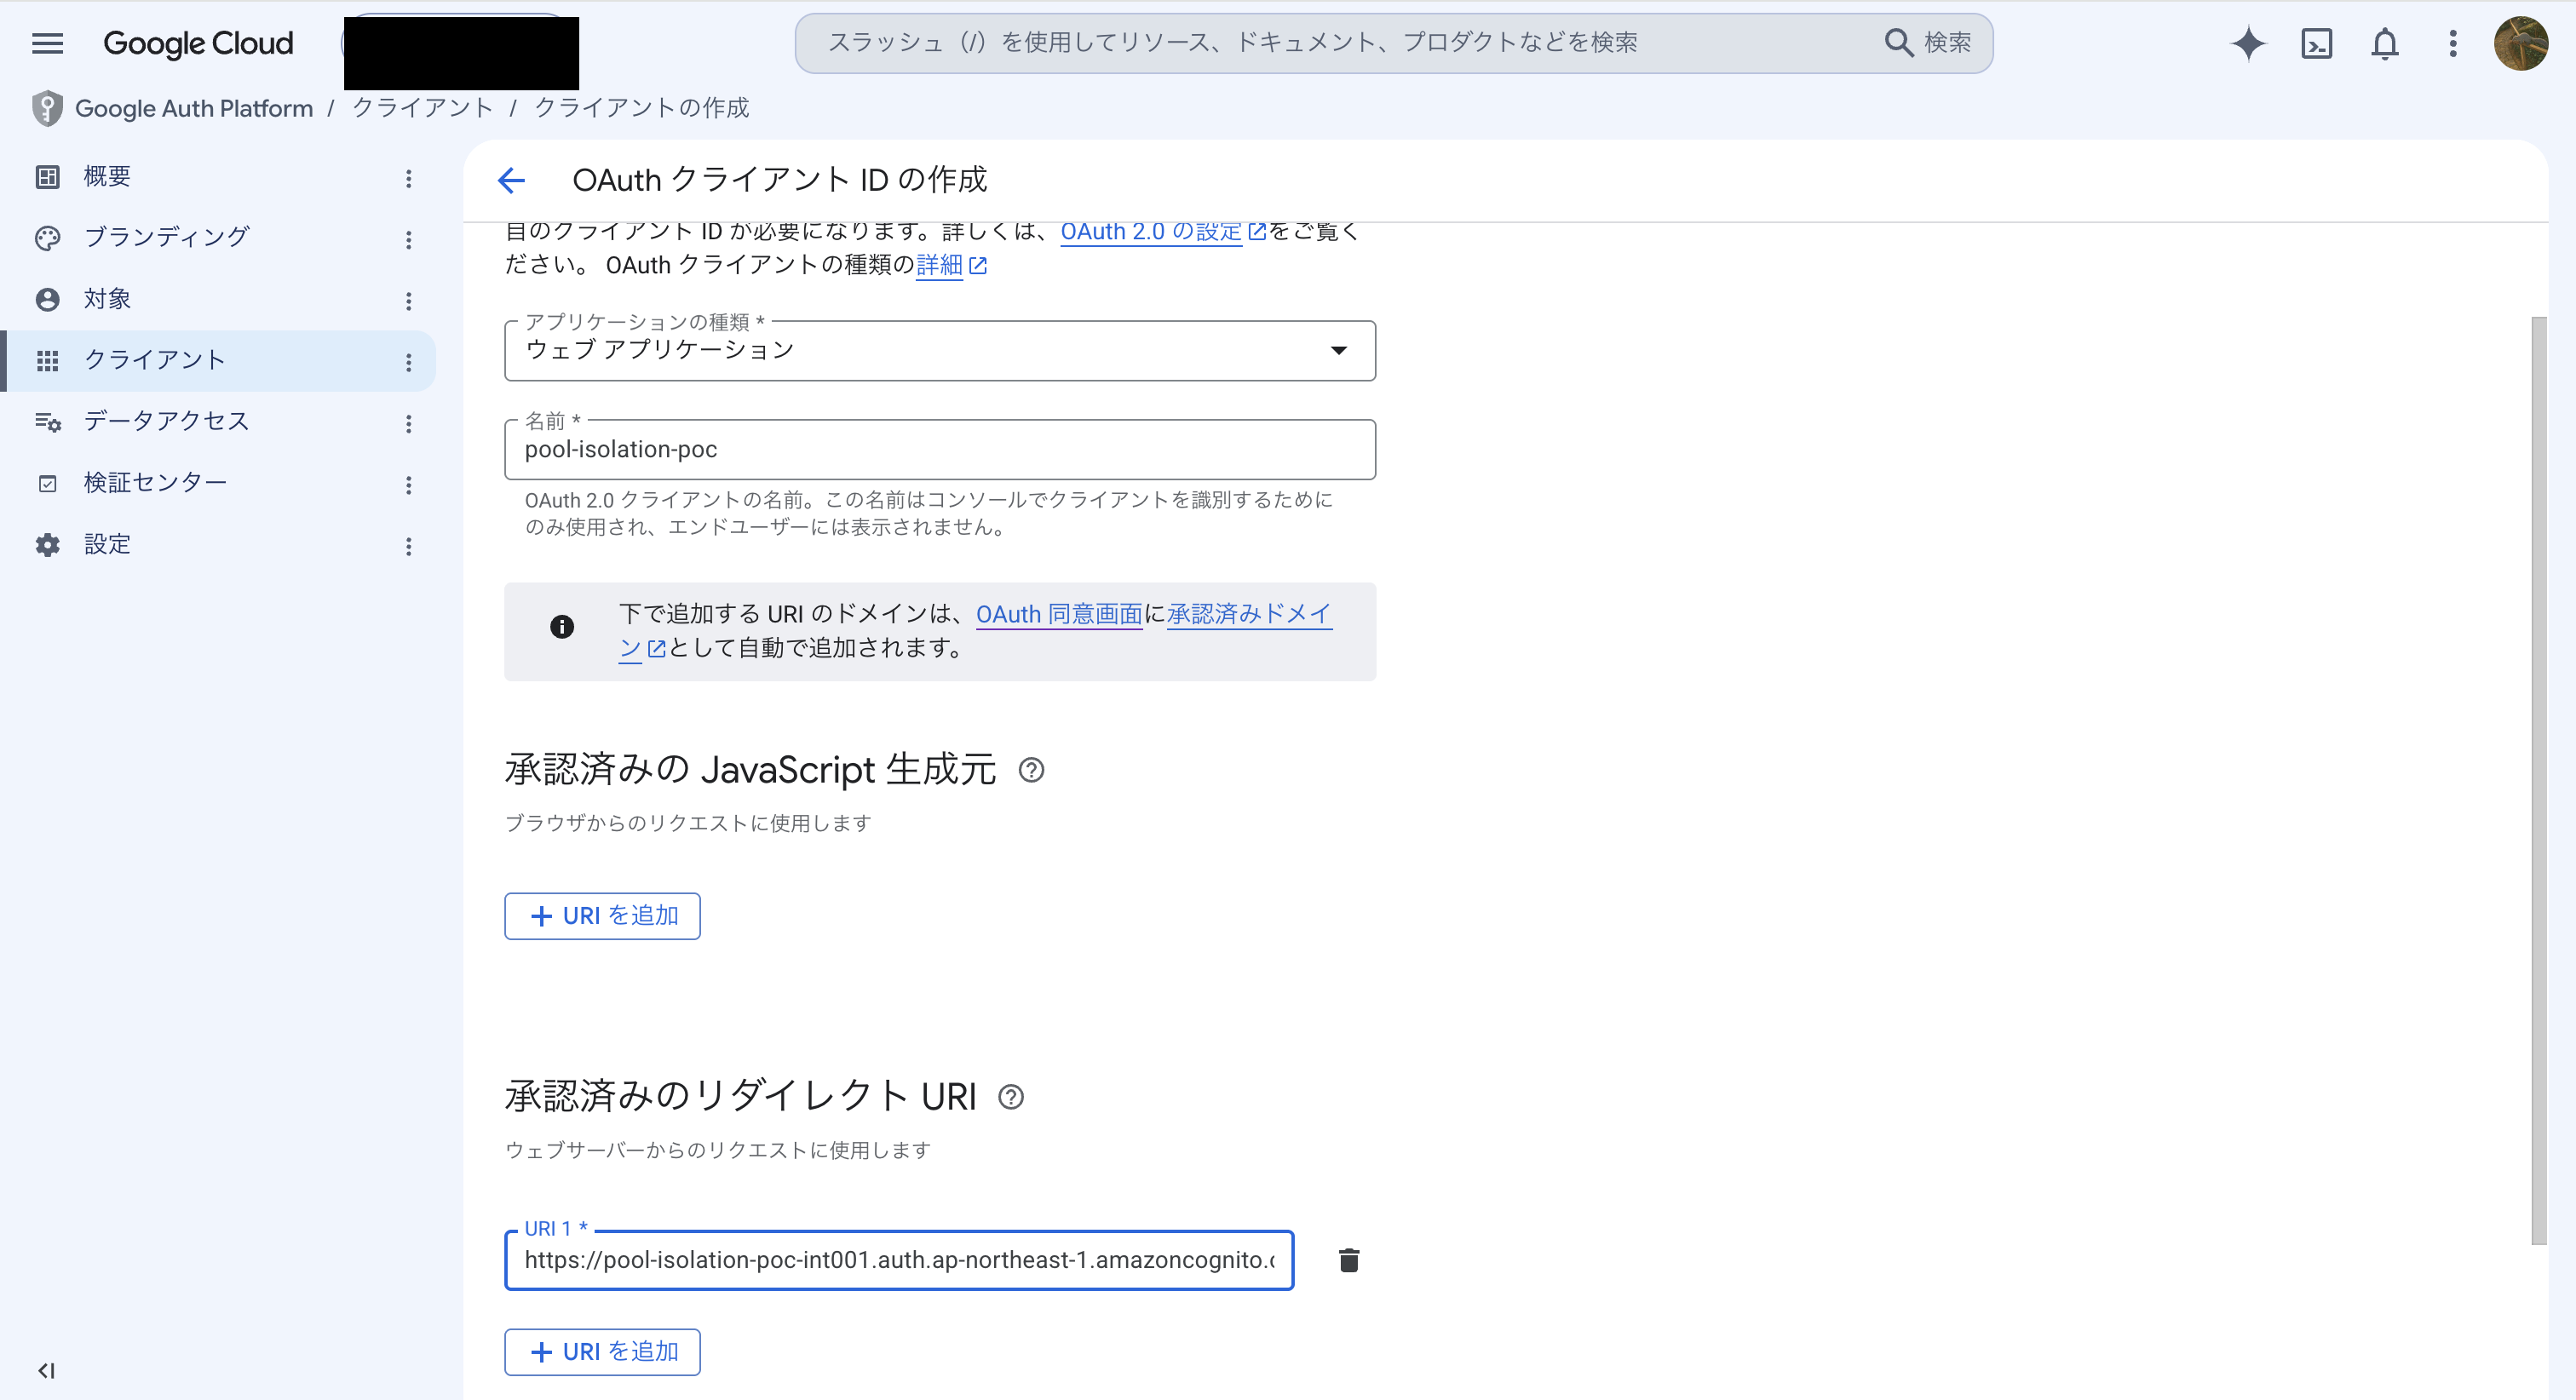The width and height of the screenshot is (2576, 1400).
Task: Click the 承認済みの JavaScript 生成元 heading
Action: (750, 770)
